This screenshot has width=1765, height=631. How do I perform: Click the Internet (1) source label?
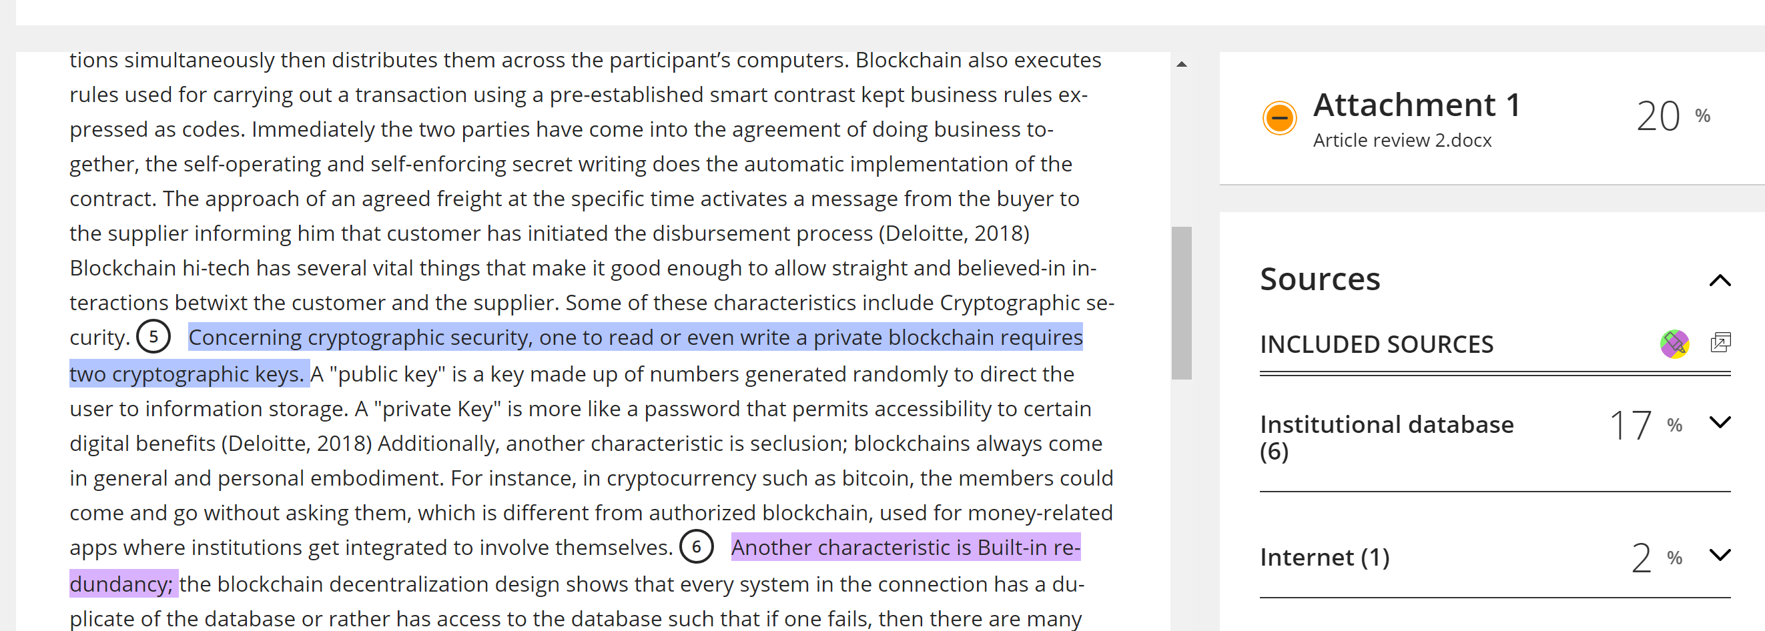tap(1325, 557)
